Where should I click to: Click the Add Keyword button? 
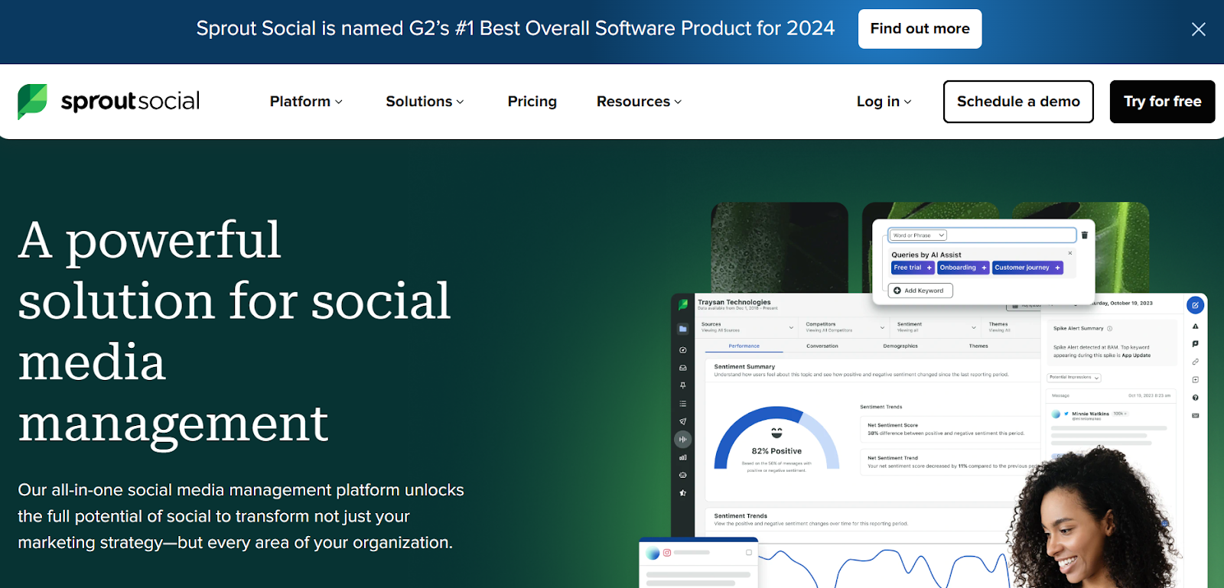(x=920, y=291)
